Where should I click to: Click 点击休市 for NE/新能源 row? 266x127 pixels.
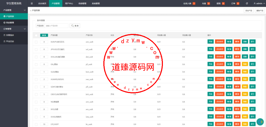point(220,101)
